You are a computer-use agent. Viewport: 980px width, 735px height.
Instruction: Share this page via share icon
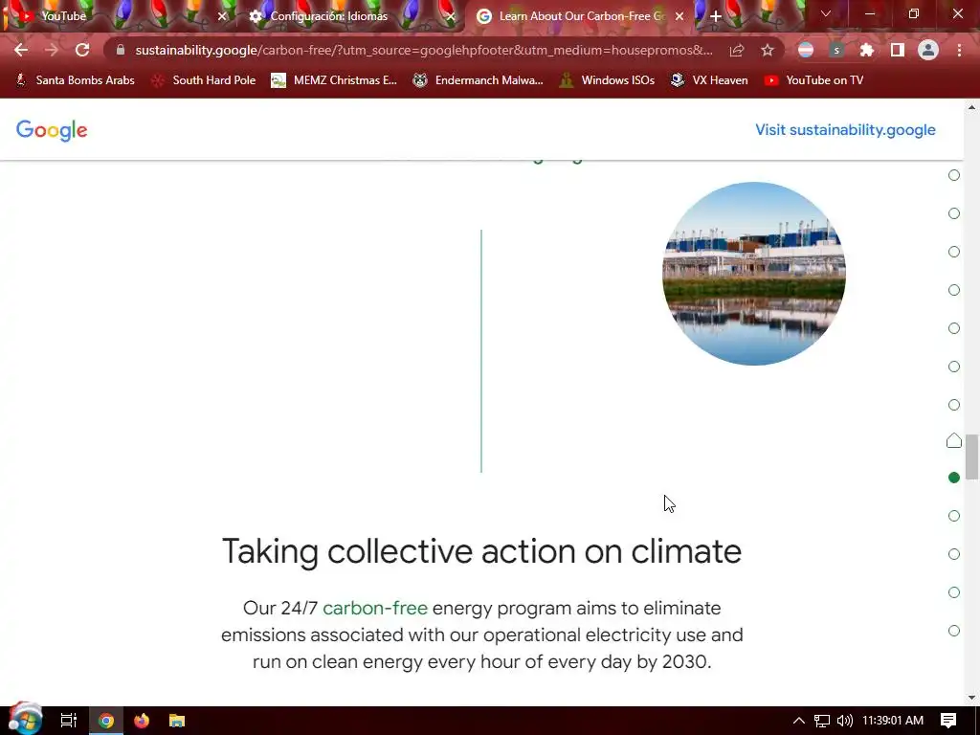[737, 50]
